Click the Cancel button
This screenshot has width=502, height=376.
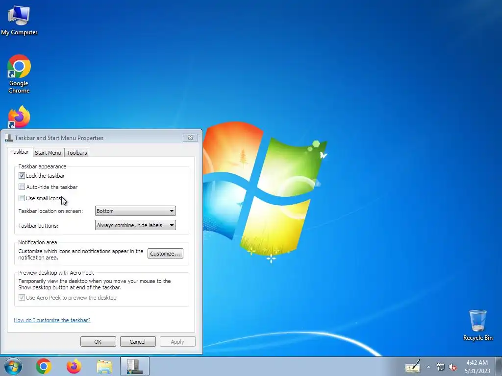(138, 341)
